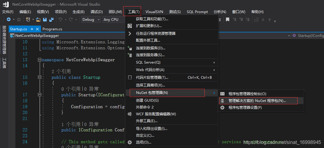
Task: Open the 调试(D) menu
Action: 97,12
